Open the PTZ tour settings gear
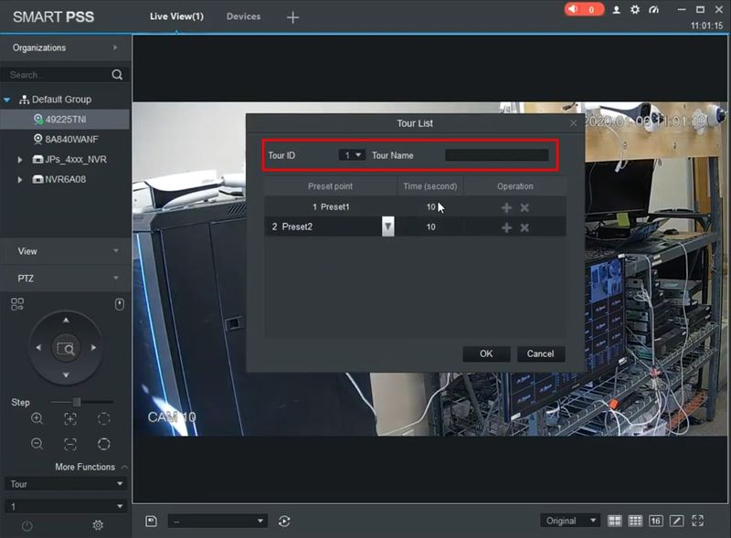This screenshot has width=731, height=538. point(98,525)
